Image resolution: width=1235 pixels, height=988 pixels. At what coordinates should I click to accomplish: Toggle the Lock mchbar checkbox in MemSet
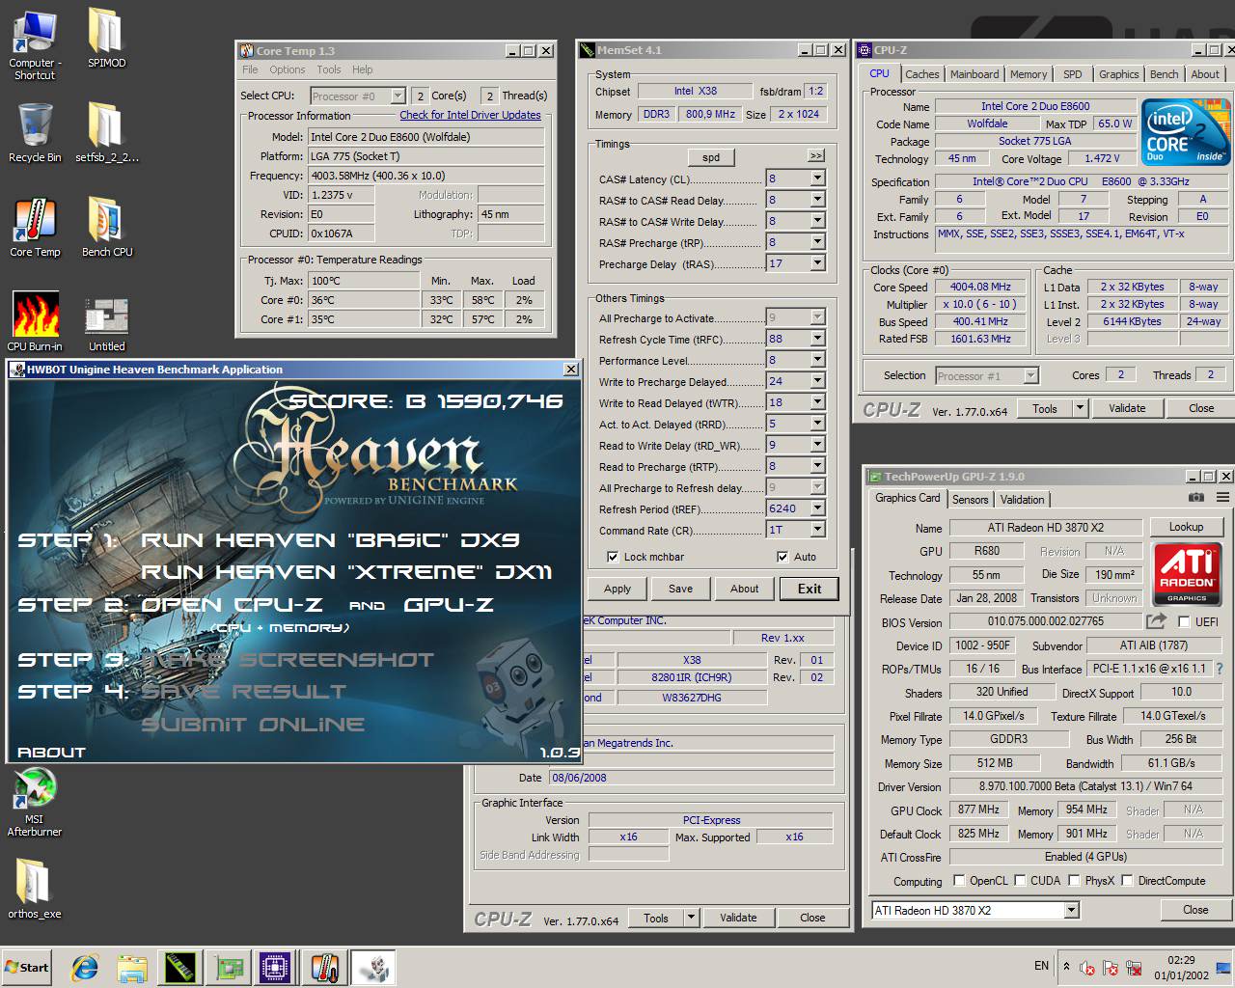(x=612, y=557)
